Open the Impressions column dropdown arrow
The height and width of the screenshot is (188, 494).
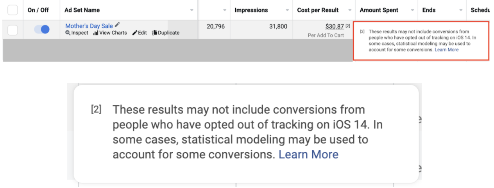[287, 10]
